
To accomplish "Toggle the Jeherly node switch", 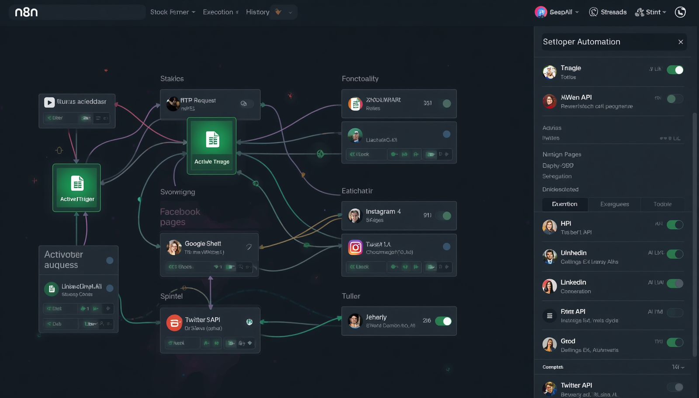I will click(443, 321).
